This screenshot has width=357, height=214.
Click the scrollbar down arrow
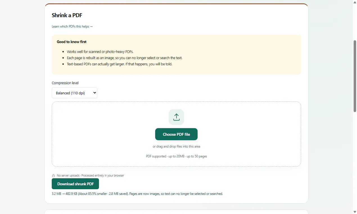point(355,212)
